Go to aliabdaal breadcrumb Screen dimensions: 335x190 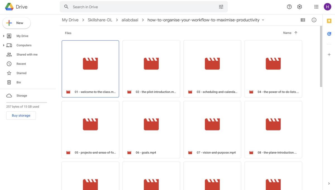click(130, 20)
